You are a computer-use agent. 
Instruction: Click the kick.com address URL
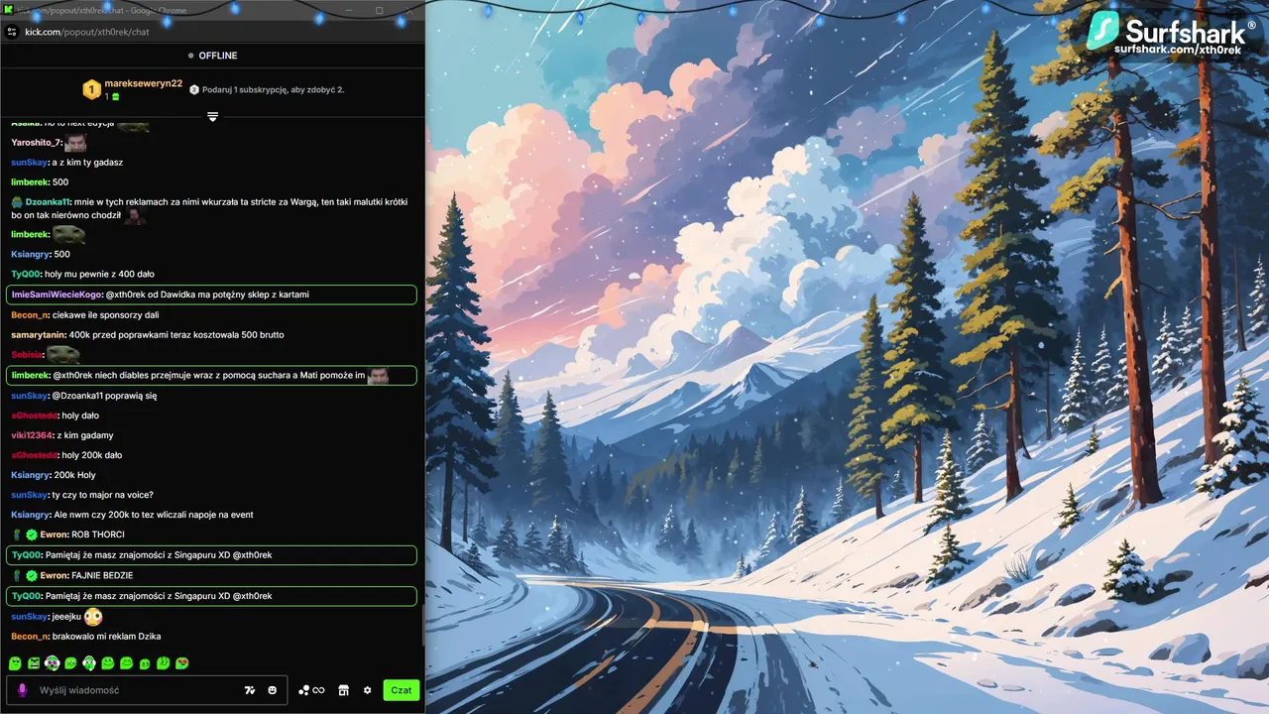(87, 32)
